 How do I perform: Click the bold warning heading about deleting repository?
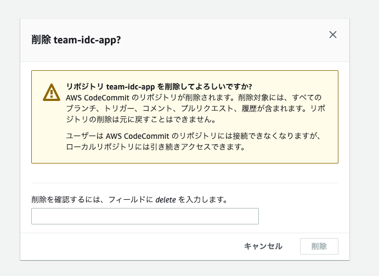tap(159, 87)
